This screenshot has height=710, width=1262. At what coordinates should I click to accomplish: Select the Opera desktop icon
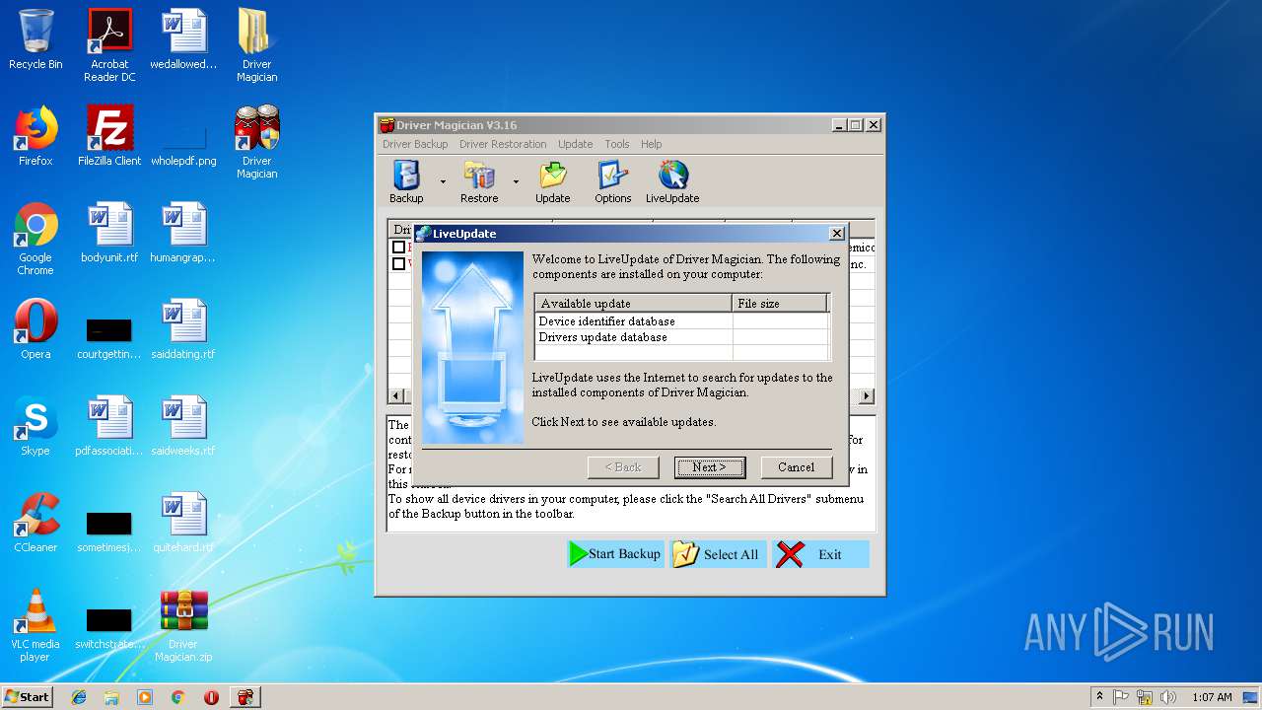click(35, 329)
